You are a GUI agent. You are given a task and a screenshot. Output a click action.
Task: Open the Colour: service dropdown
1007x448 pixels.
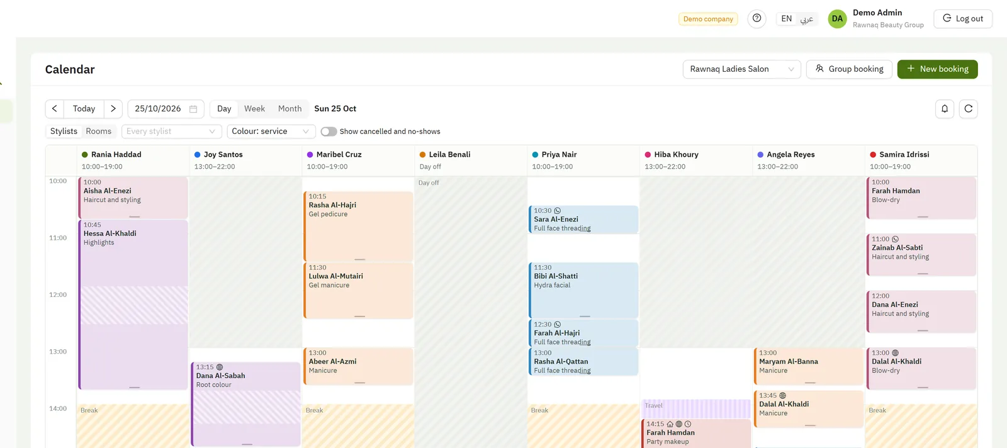(x=271, y=132)
